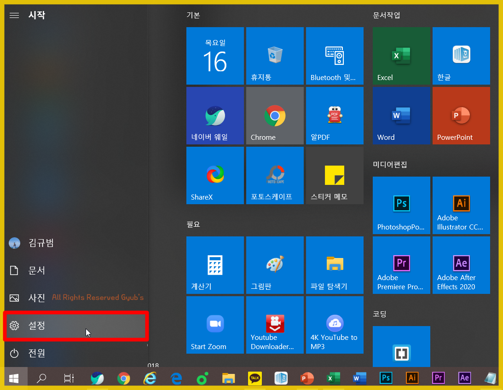Open Excel from the taskbar
Image resolution: width=503 pixels, height=390 pixels.
click(x=333, y=379)
